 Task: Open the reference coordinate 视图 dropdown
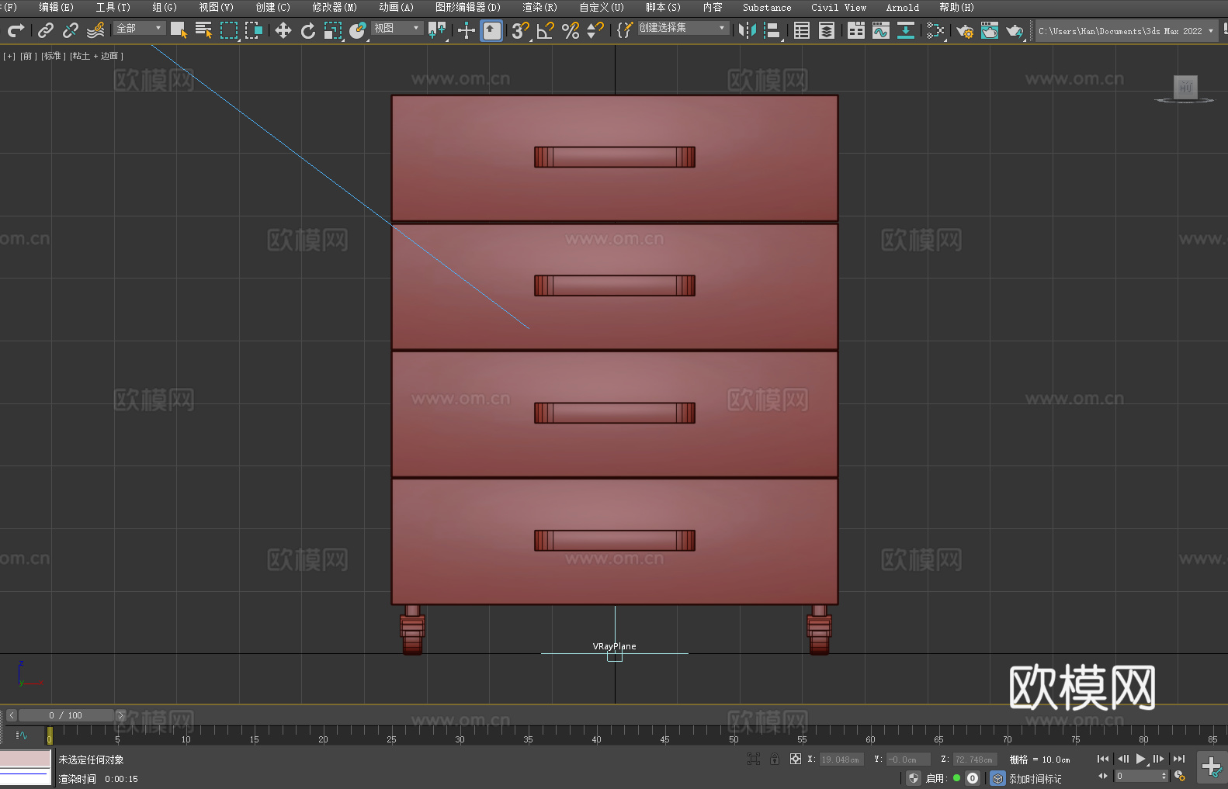397,28
